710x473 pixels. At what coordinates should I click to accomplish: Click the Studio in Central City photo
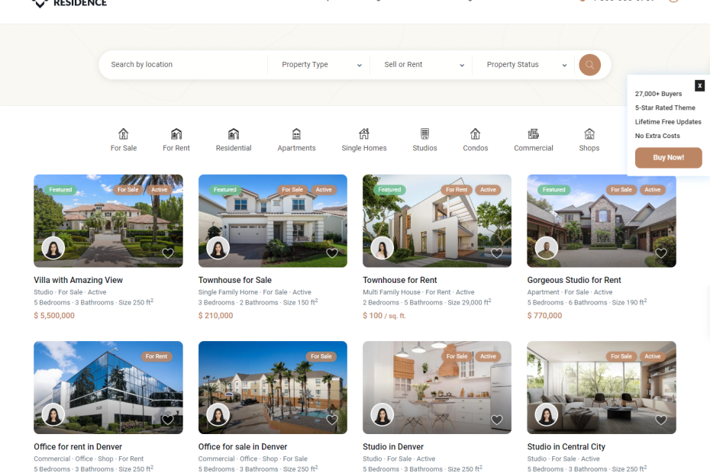[x=602, y=388]
